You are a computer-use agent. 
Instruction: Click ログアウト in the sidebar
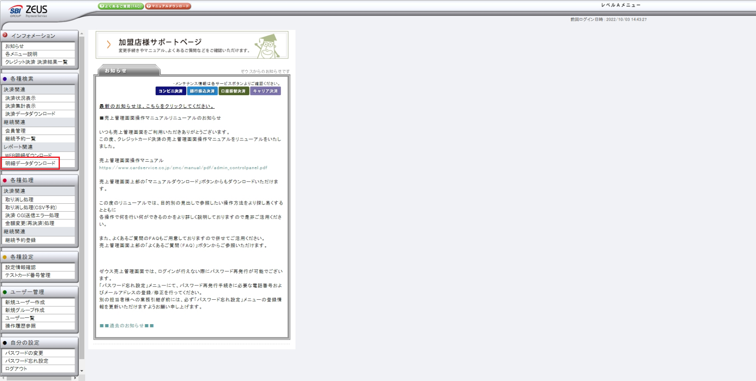click(16, 369)
